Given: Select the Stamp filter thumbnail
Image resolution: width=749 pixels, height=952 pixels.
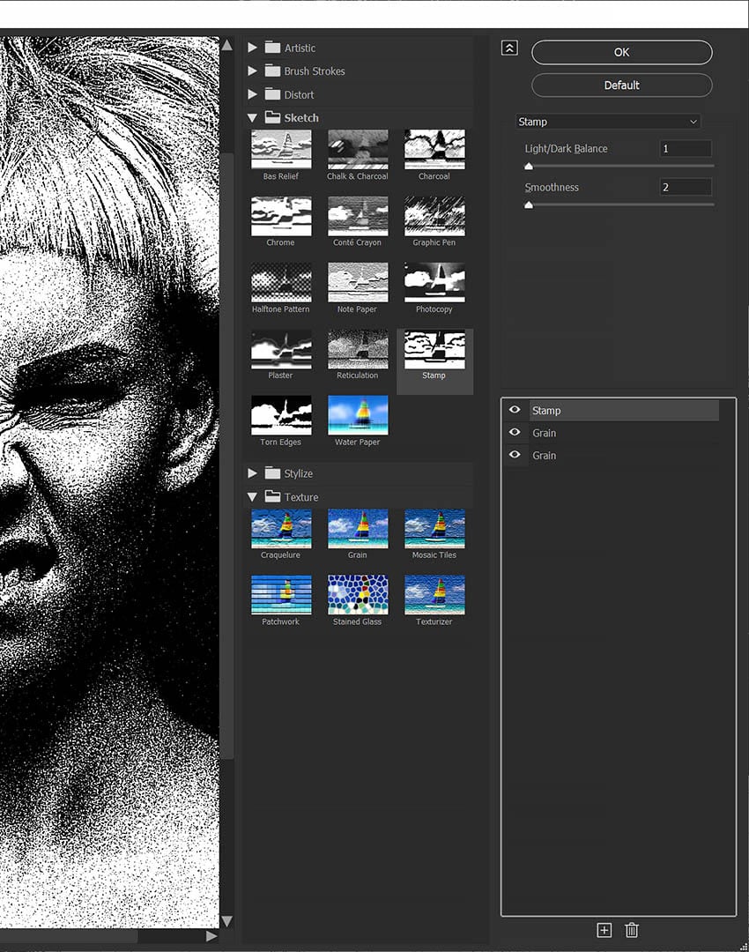Looking at the screenshot, I should (x=434, y=353).
